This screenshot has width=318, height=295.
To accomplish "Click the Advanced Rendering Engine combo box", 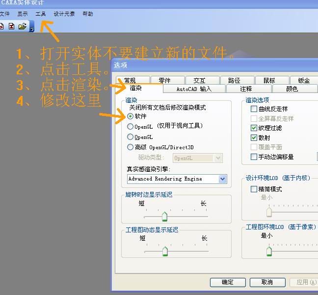I will (x=177, y=179).
